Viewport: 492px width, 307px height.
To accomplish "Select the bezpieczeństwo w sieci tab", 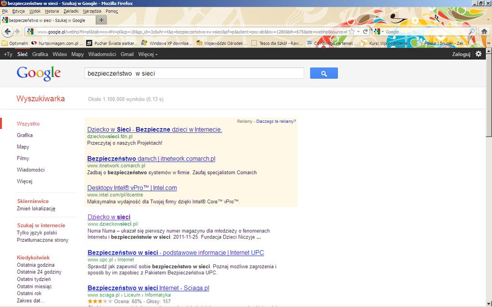I will coord(48,20).
